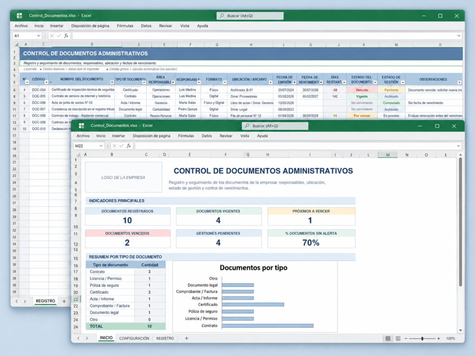The width and height of the screenshot is (475, 356).
Task: Click Revisar menu in front window
Action: [x=226, y=136]
